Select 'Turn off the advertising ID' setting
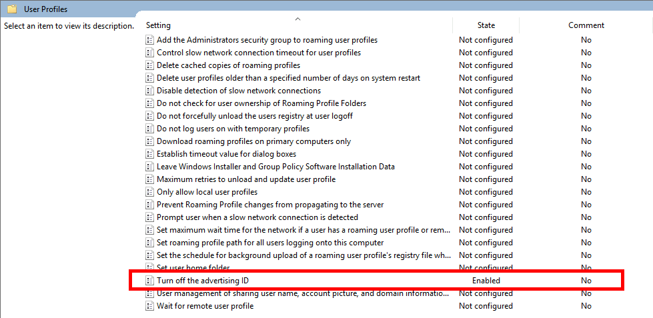Image resolution: width=653 pixels, height=318 pixels. point(203,281)
